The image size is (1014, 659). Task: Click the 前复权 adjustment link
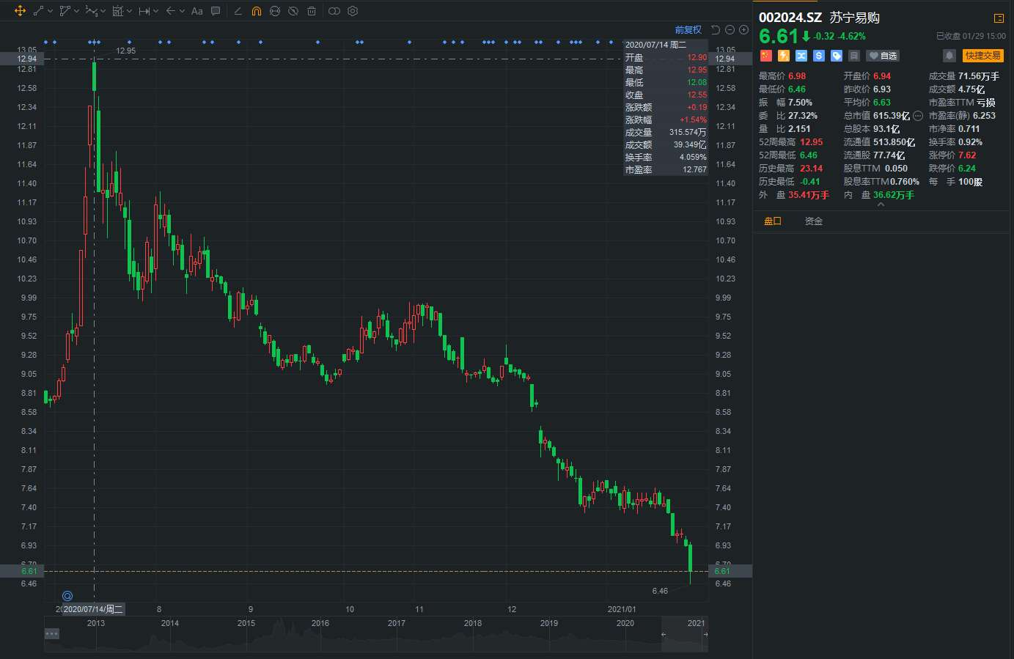(688, 30)
